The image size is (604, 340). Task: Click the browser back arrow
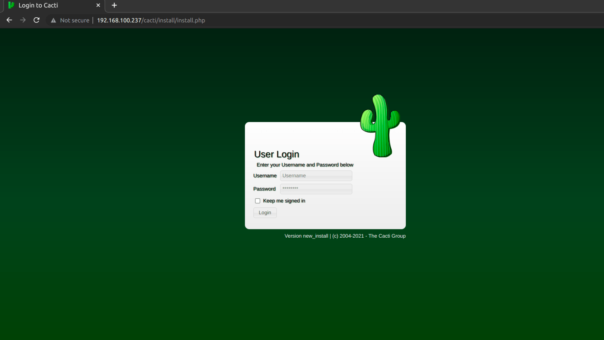9,20
